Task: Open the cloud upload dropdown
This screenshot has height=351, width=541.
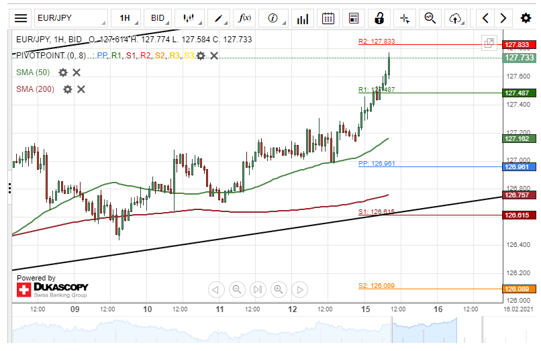Action: tap(456, 18)
